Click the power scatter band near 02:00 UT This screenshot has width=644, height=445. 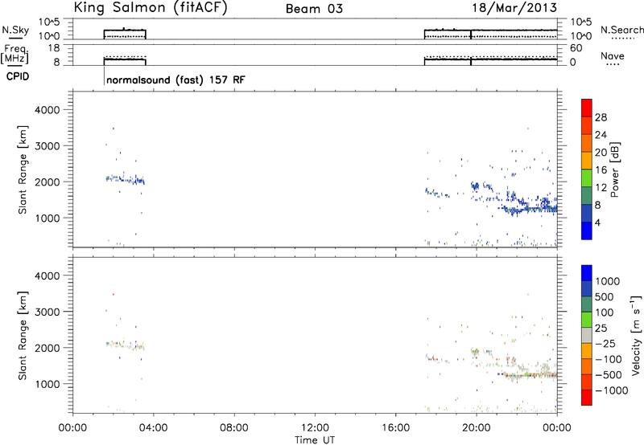[126, 179]
